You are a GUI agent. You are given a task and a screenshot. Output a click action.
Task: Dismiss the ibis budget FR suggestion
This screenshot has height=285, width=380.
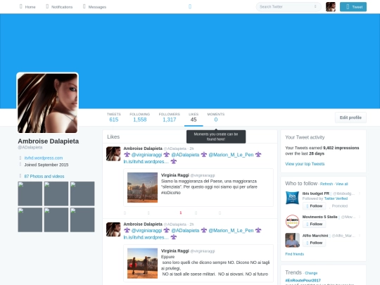pyautogui.click(x=360, y=194)
